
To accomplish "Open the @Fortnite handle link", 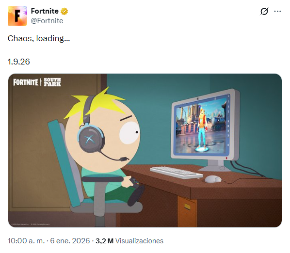I will point(47,21).
